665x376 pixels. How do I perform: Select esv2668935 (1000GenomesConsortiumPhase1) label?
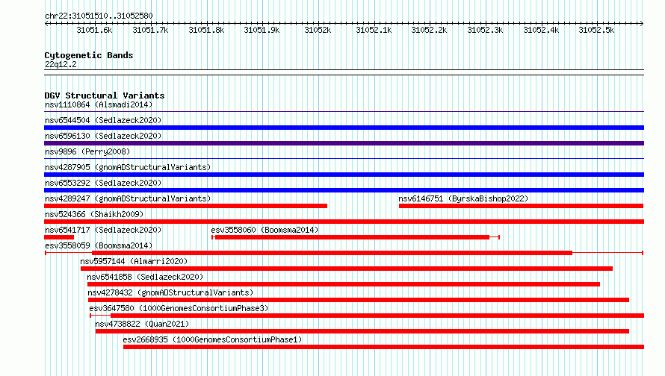click(212, 339)
